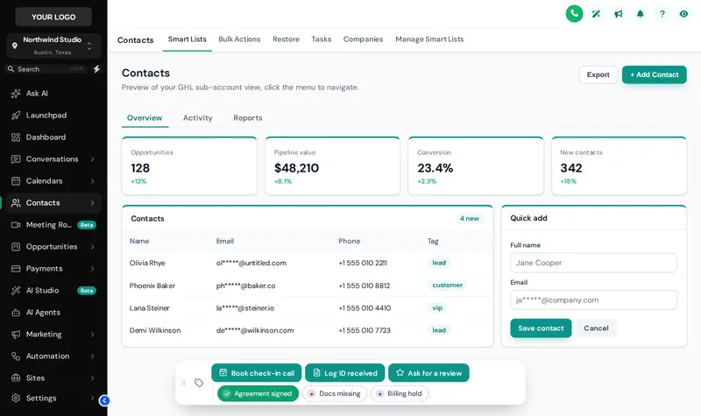Click the tag icon in floating toolbar
Screen dimensions: 701x416
click(x=199, y=383)
